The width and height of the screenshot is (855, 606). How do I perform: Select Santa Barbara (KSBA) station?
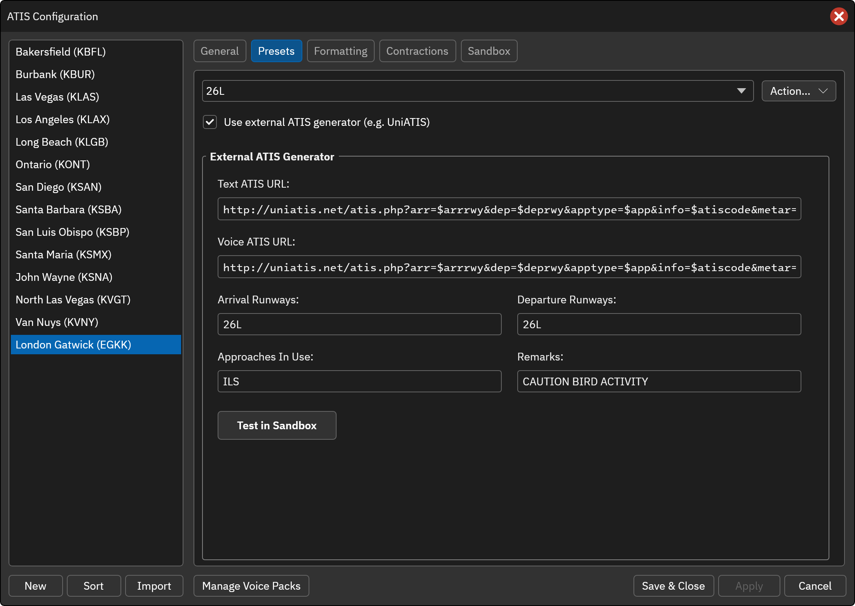point(96,209)
